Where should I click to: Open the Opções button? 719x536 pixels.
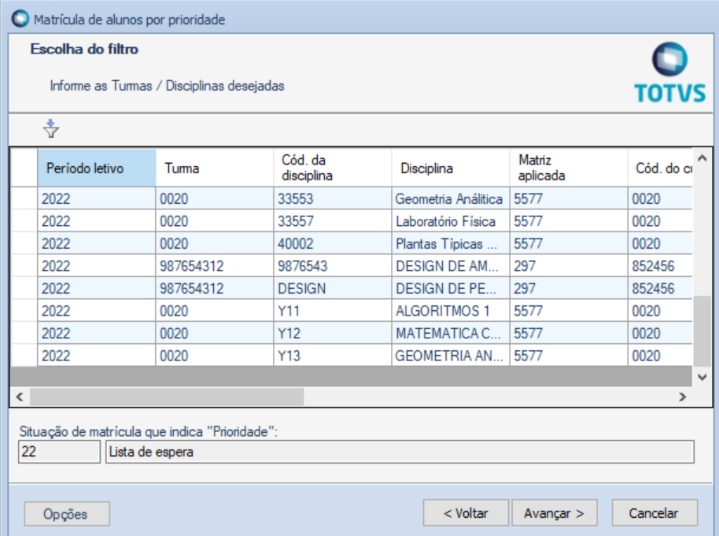pyautogui.click(x=67, y=513)
